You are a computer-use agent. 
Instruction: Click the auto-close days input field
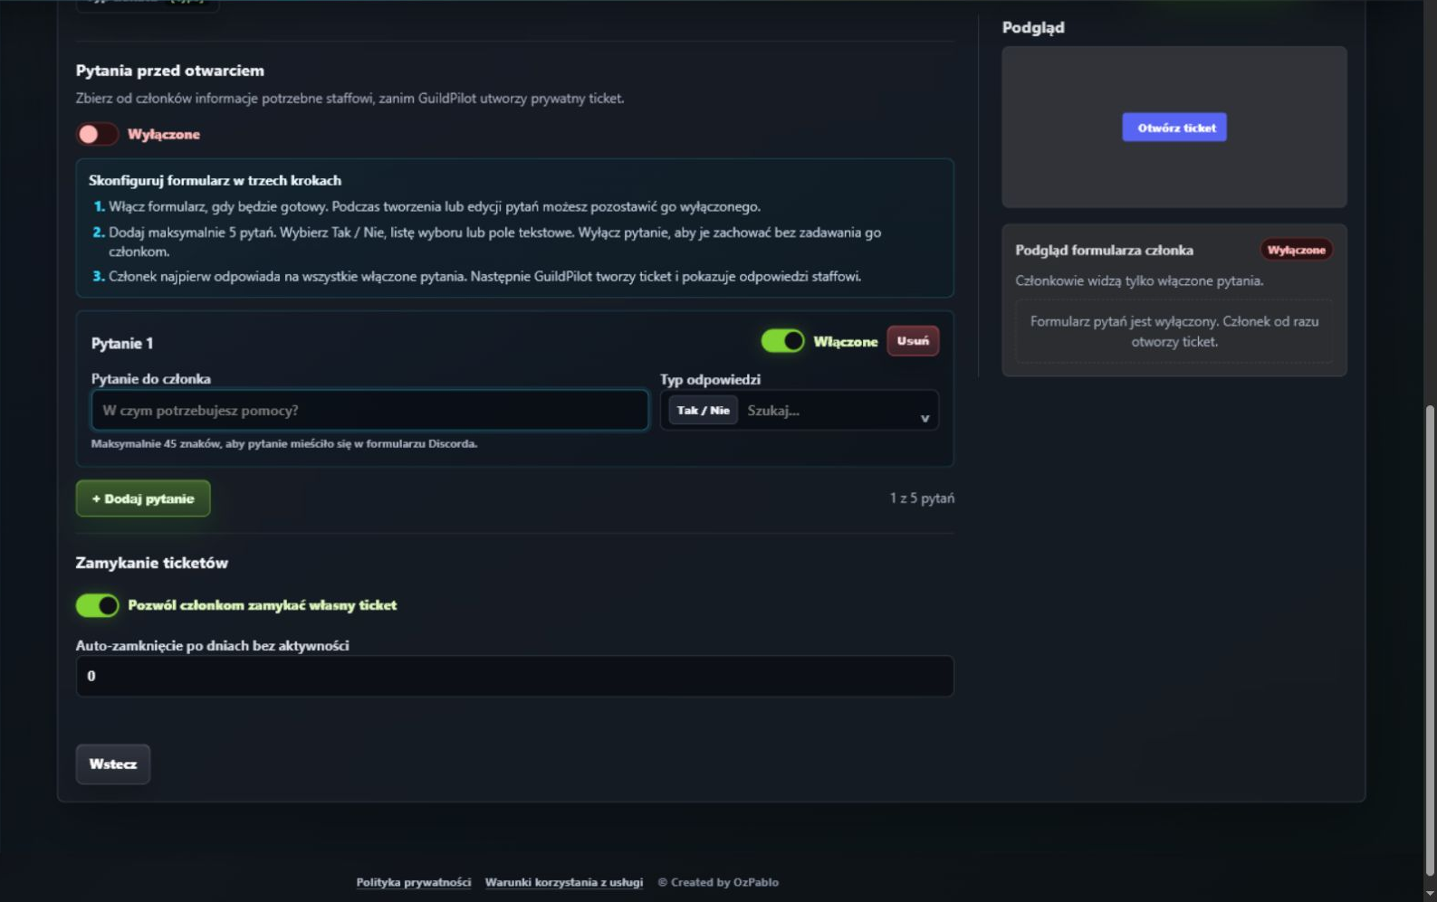514,676
